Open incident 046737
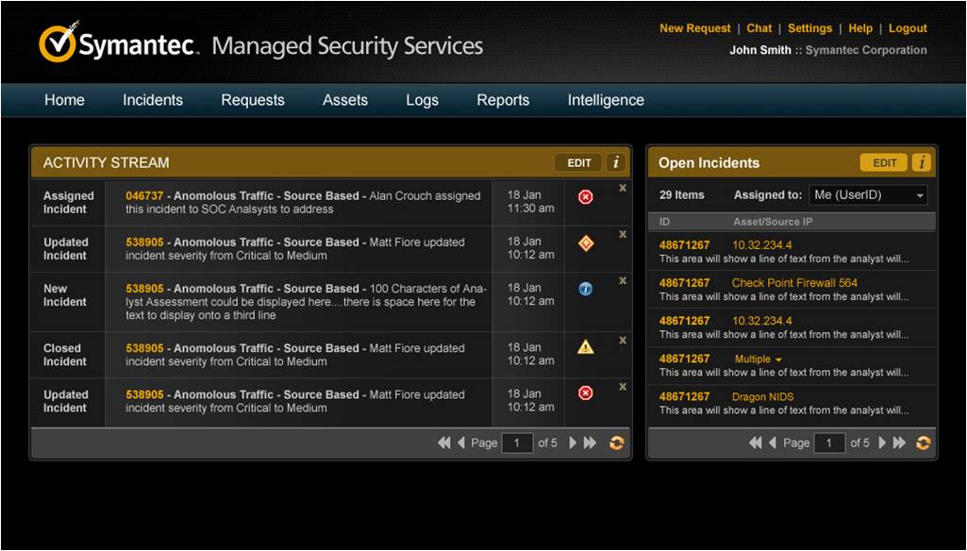 (145, 195)
